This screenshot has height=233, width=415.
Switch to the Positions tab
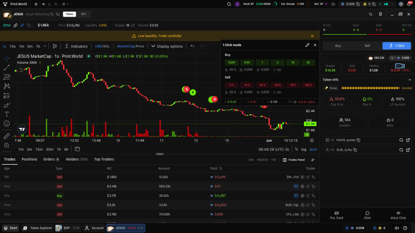[29, 159]
